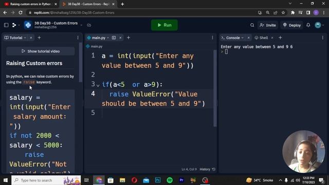Open Photoshop from taskbar

click(158, 180)
